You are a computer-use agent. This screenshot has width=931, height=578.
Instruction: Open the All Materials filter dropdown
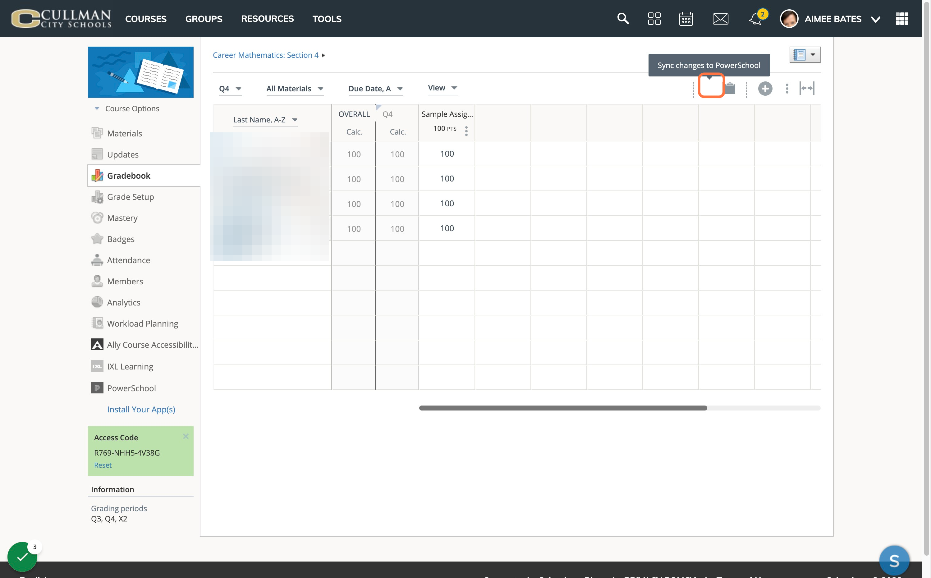tap(295, 89)
